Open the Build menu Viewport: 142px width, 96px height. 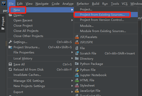95,3
